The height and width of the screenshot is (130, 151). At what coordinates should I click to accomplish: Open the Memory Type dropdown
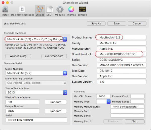(x=108, y=102)
